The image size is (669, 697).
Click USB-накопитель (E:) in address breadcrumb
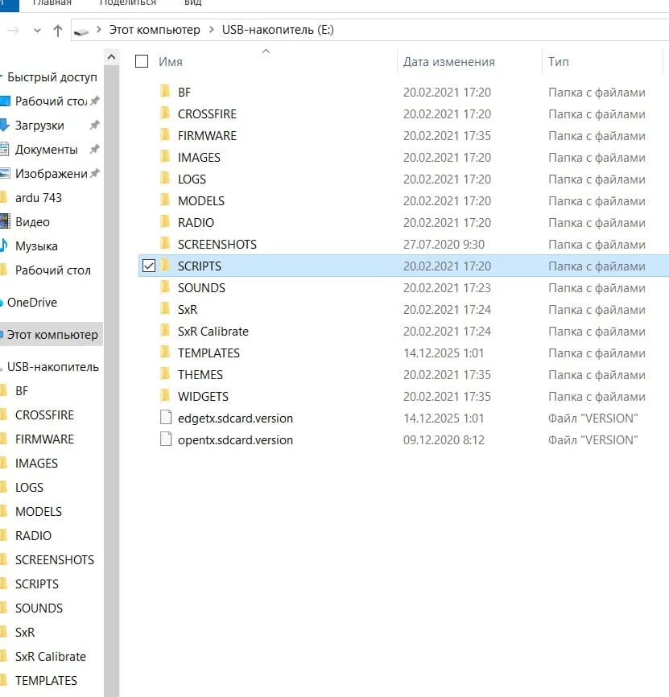[x=278, y=30]
